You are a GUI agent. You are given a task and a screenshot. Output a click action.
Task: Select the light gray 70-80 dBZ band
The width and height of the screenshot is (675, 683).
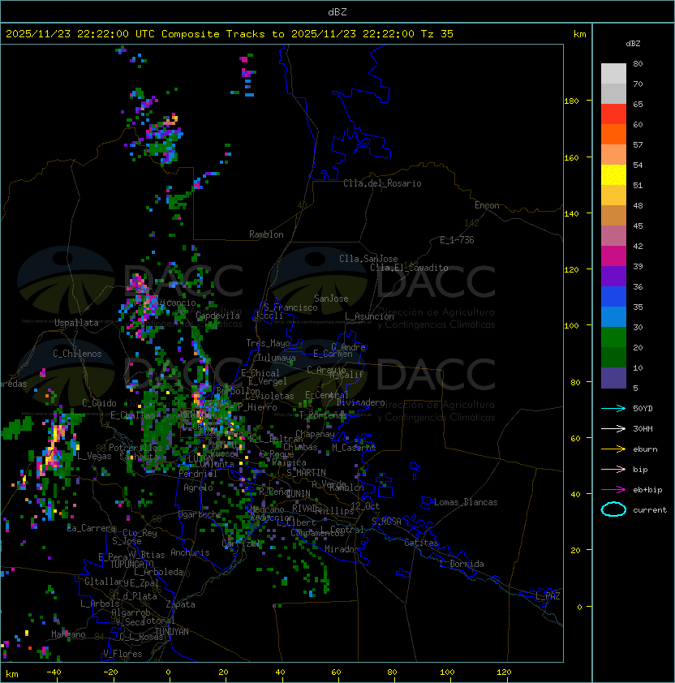point(613,74)
